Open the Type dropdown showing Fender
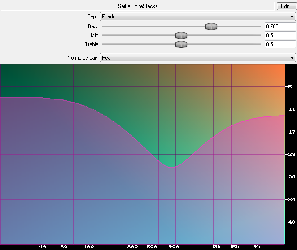The image size is (297, 250). tap(198, 17)
